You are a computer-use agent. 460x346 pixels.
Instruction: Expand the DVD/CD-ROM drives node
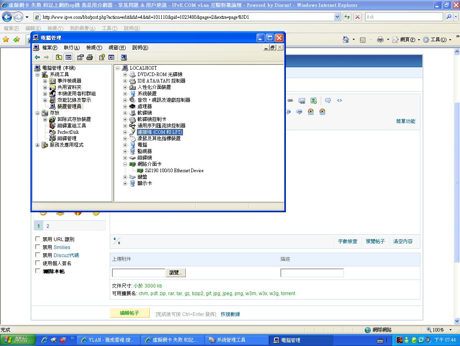(x=125, y=74)
